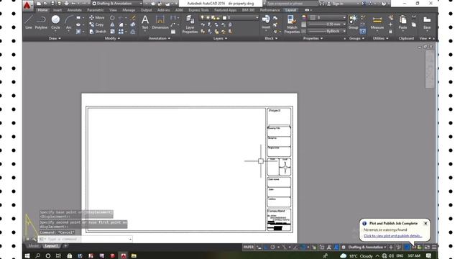Select the Polyline tool
The width and height of the screenshot is (460, 259).
pyautogui.click(x=41, y=22)
